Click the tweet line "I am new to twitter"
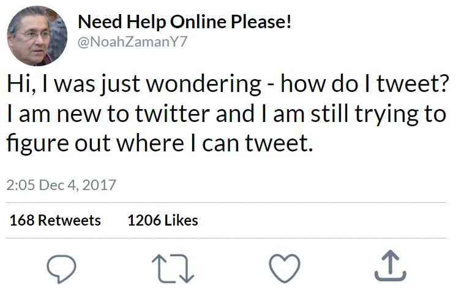The width and height of the screenshot is (456, 293). tap(116, 115)
